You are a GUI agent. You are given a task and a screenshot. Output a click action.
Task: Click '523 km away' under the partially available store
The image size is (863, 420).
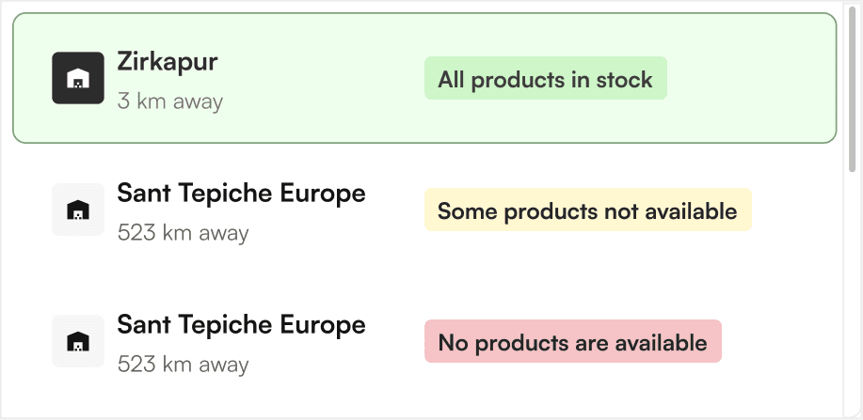[183, 232]
